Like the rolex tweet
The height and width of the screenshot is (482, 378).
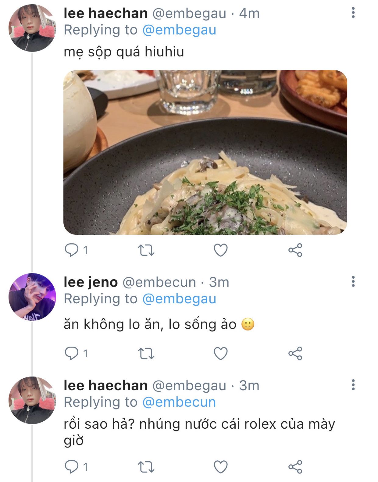click(x=220, y=467)
